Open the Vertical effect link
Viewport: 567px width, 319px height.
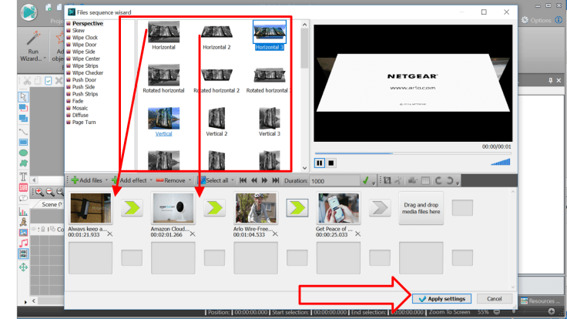[x=163, y=134]
